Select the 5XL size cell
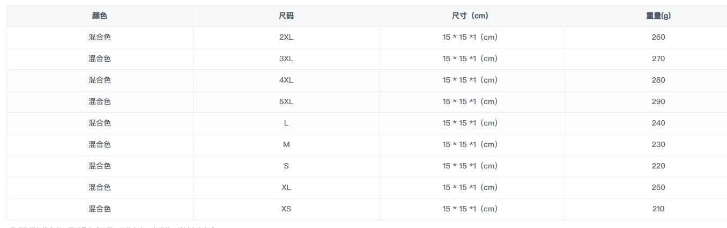 [x=286, y=102]
